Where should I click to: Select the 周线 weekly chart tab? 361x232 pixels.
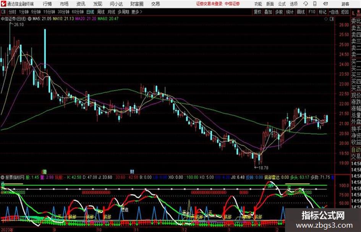pyautogui.click(x=101, y=12)
